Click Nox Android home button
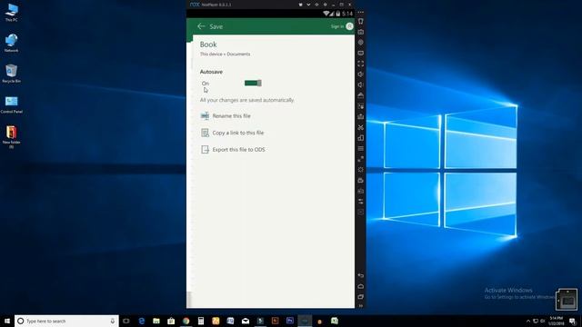Viewport: 582px width, 327px height. pos(361,287)
